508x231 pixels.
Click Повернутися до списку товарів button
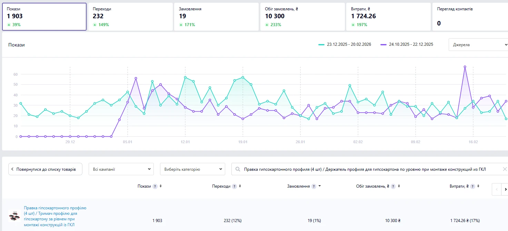click(45, 169)
